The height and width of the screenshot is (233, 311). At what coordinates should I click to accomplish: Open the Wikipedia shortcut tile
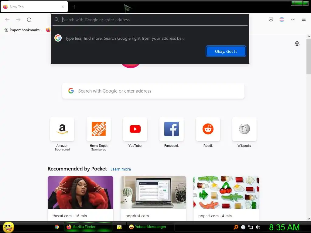(x=244, y=129)
